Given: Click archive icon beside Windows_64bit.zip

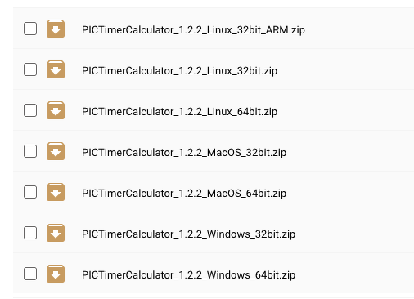Looking at the screenshot, I should click(56, 274).
